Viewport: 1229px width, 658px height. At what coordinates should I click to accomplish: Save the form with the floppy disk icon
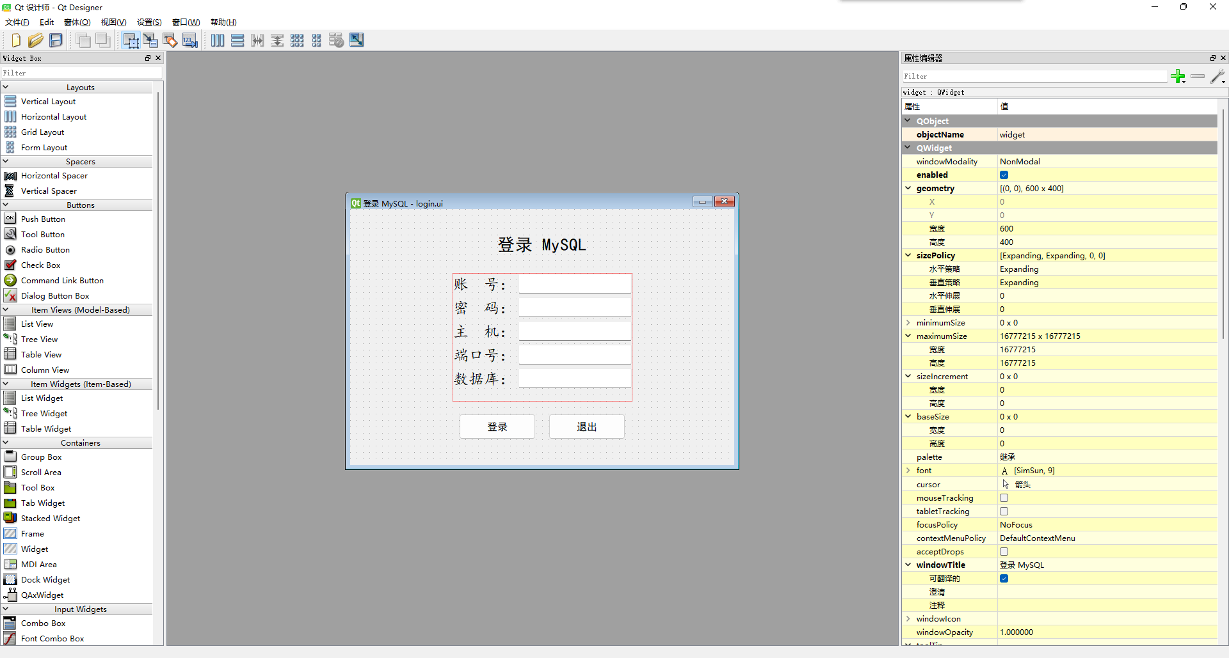(56, 40)
